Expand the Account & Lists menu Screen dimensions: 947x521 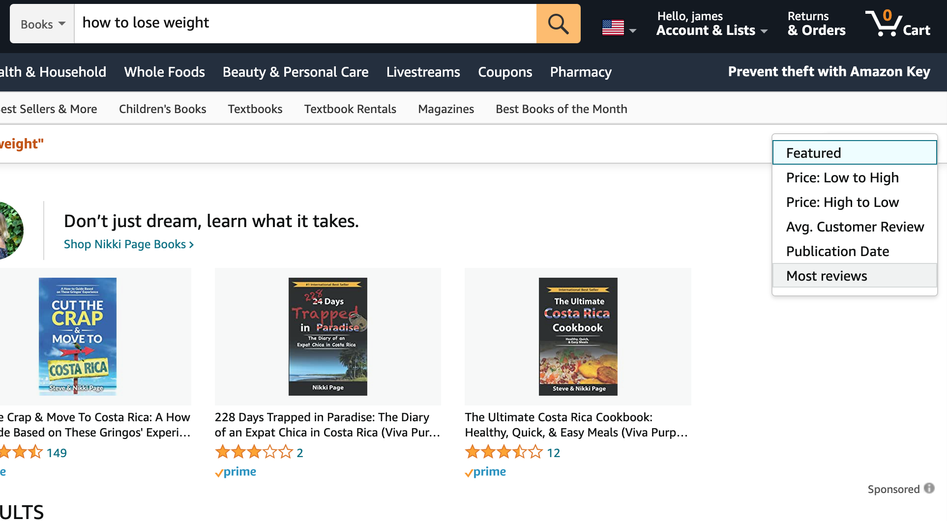tap(711, 24)
